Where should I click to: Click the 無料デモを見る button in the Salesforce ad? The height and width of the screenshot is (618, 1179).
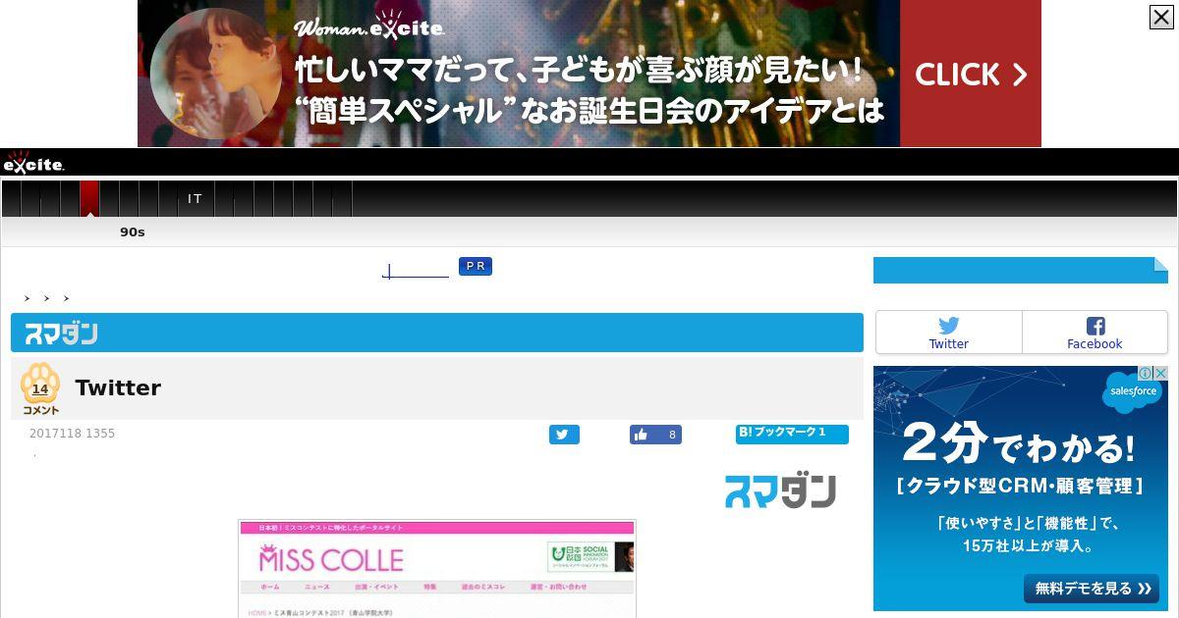point(1092,589)
